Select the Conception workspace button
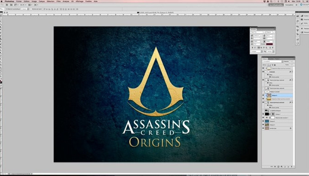 [289, 5]
